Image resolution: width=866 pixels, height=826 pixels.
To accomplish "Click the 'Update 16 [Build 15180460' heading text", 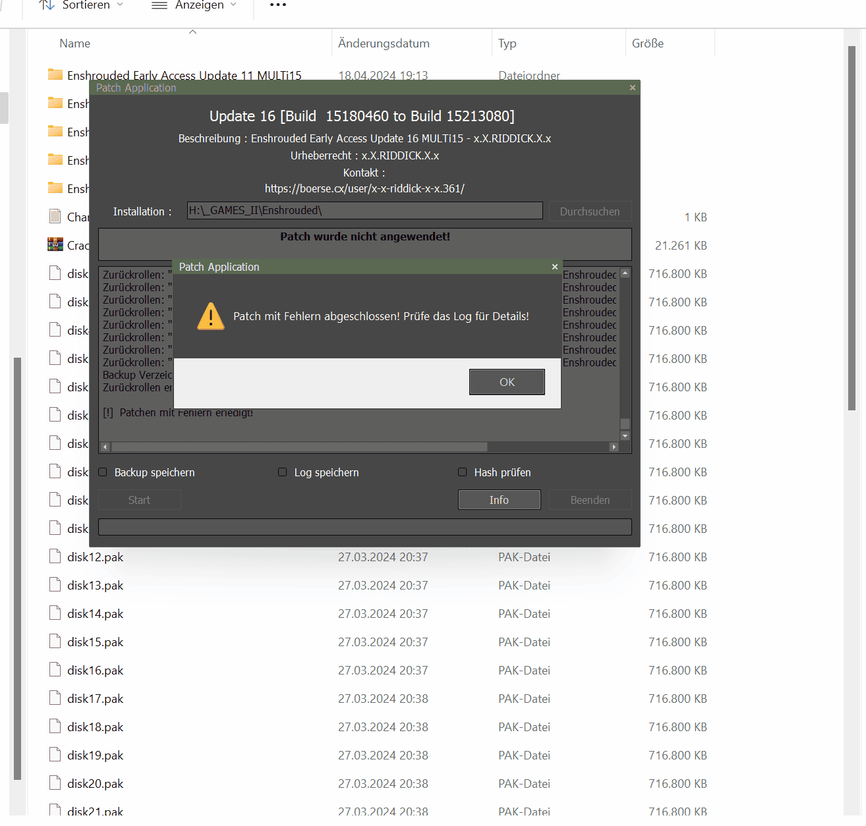I will point(362,116).
